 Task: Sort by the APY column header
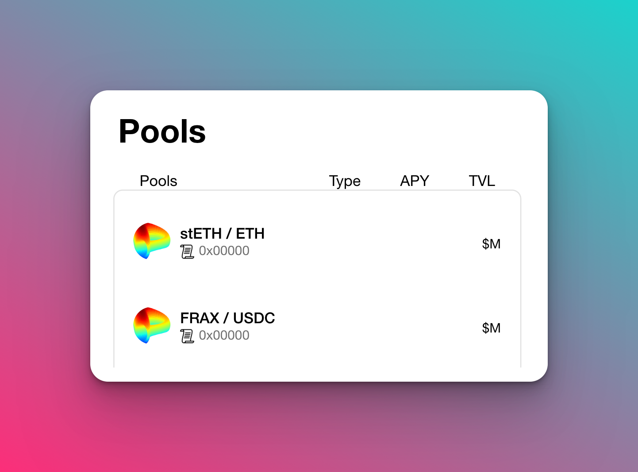pyautogui.click(x=415, y=181)
